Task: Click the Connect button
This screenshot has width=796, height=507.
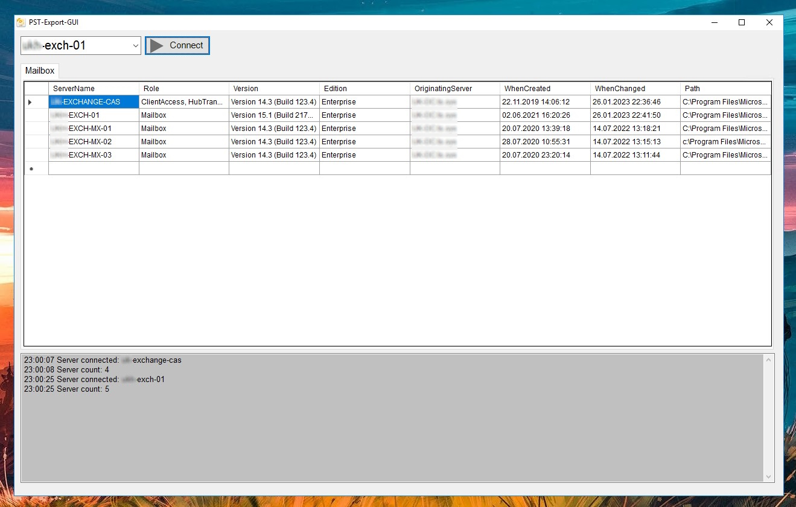Action: 177,45
